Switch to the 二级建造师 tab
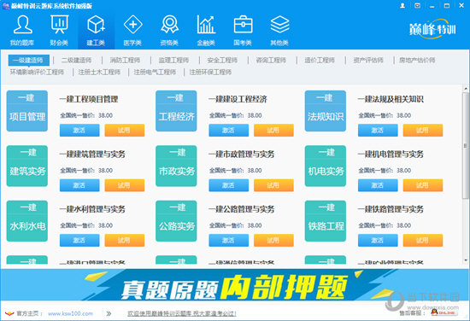 pyautogui.click(x=76, y=60)
